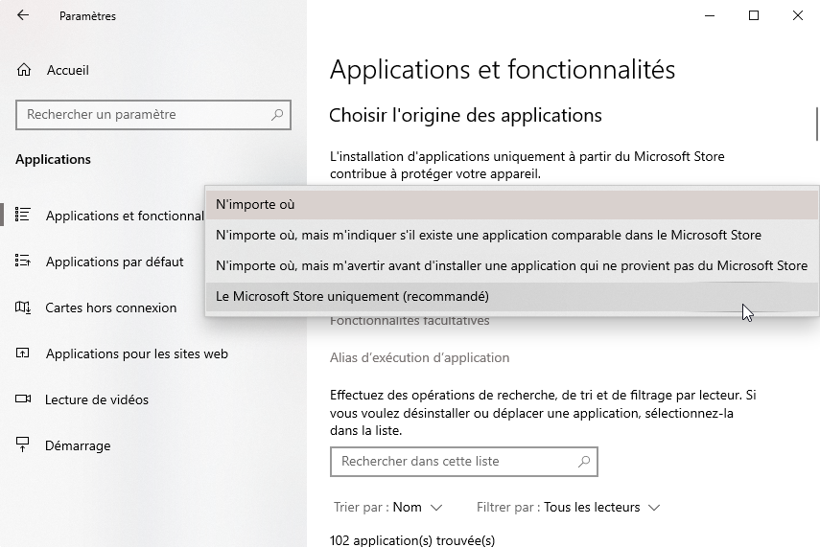Open the Alias d'exécution d'application link
Screen dimensions: 820x547
coord(419,358)
